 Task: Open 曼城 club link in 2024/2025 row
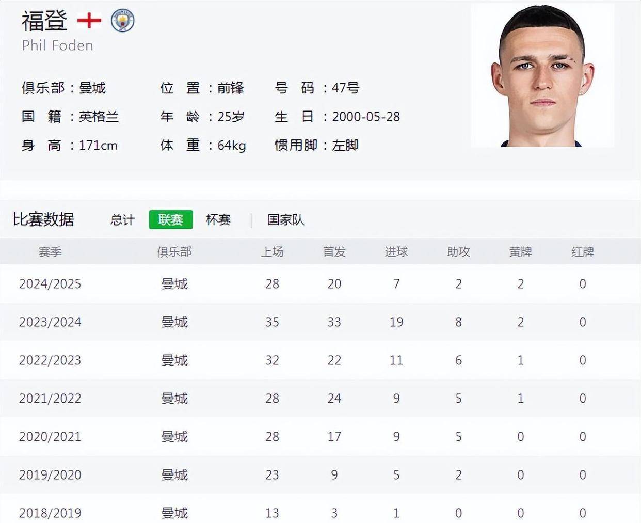[174, 284]
